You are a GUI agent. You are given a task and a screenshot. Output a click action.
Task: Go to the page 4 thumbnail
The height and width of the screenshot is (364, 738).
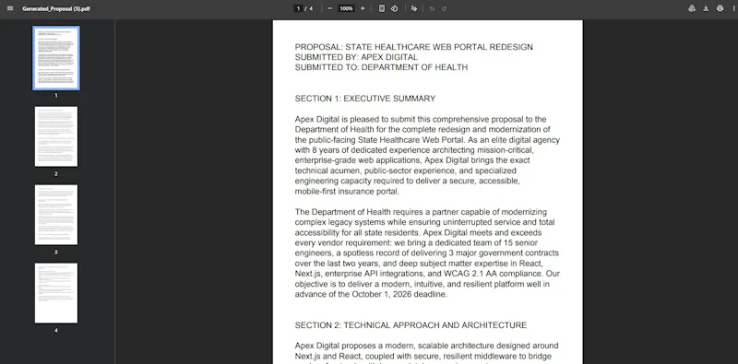coord(56,293)
